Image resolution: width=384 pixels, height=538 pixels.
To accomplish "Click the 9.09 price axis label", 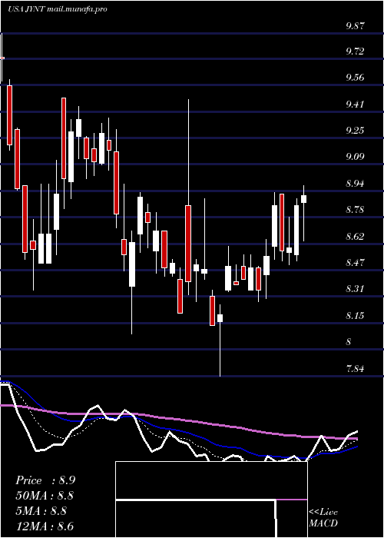I will [x=355, y=157].
